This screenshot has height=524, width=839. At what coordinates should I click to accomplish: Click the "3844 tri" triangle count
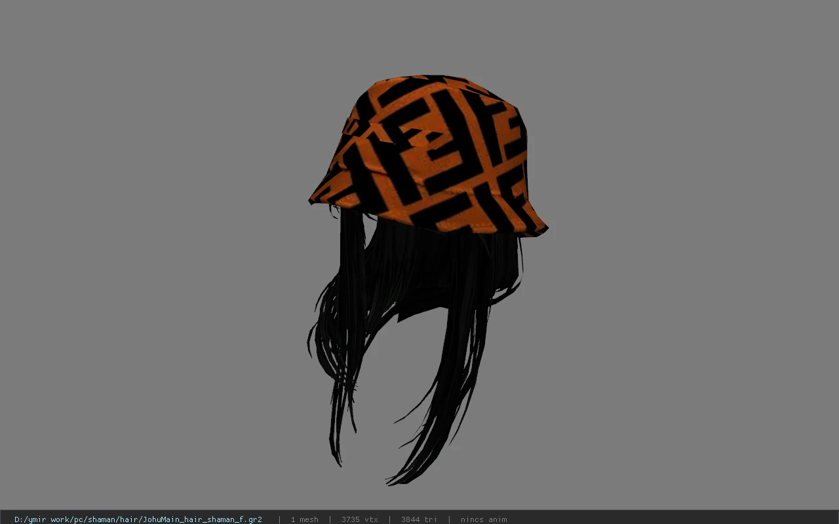[419, 519]
